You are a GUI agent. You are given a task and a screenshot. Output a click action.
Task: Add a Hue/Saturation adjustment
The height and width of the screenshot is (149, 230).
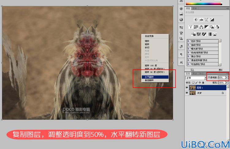tap(196, 27)
